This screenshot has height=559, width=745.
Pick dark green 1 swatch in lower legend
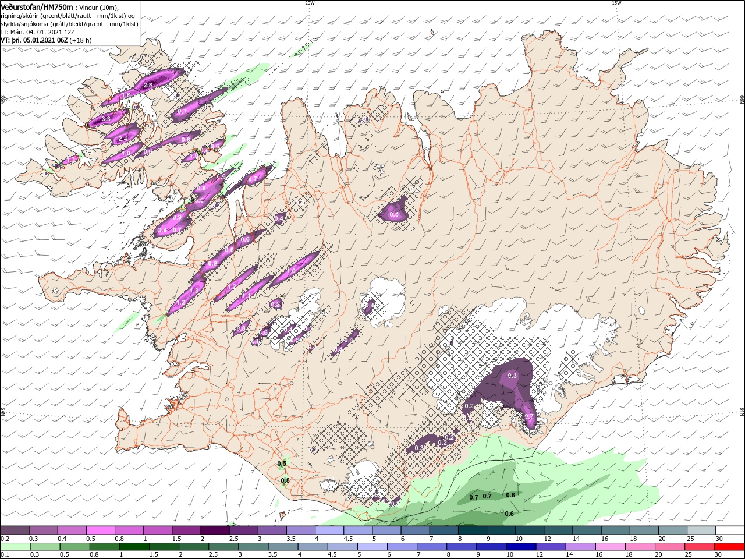[134, 547]
